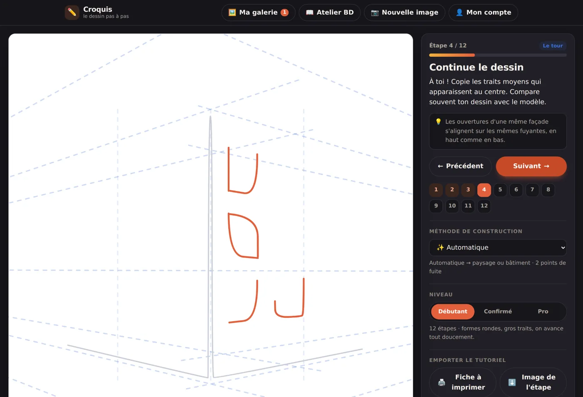Image resolution: width=583 pixels, height=397 pixels.
Task: Print the tutorial with Fiche à imprimer
Action: pyautogui.click(x=463, y=382)
